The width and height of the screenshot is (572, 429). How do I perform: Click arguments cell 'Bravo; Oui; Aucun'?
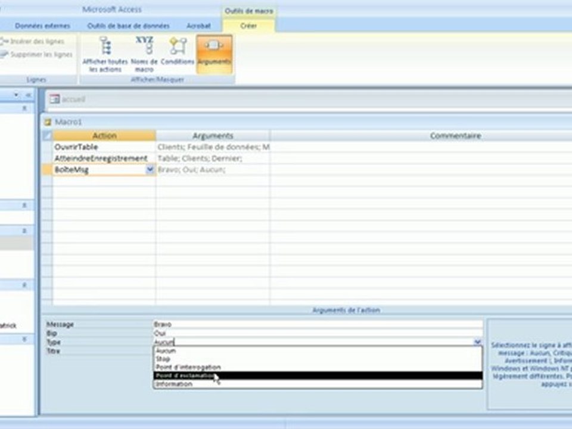213,170
